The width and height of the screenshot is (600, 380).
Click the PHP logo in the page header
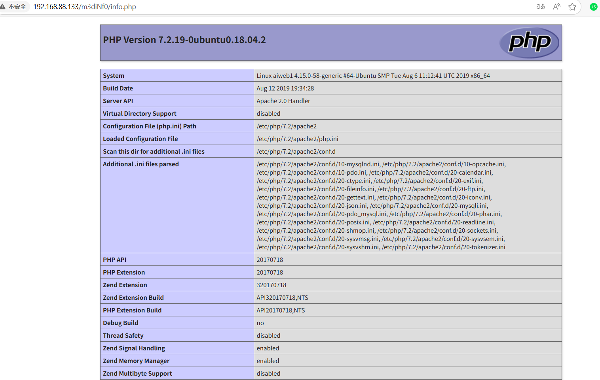click(x=529, y=43)
